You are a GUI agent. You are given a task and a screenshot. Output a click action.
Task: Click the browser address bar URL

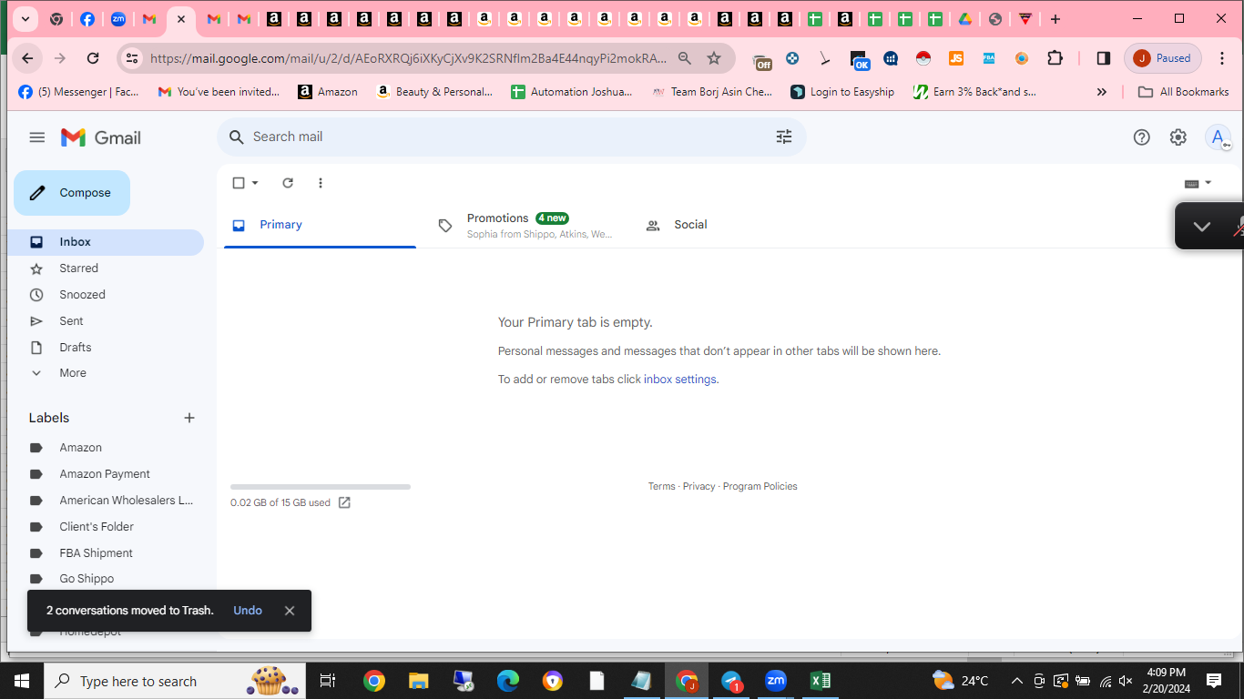click(408, 58)
